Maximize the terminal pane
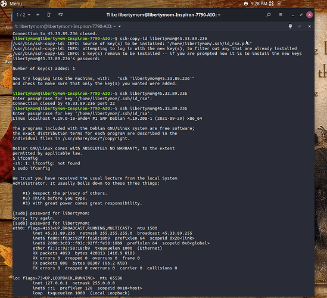This screenshot has height=298, width=327. (300, 26)
